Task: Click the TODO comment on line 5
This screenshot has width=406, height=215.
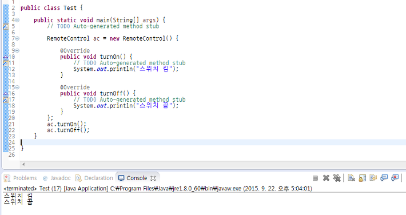Action: point(103,26)
